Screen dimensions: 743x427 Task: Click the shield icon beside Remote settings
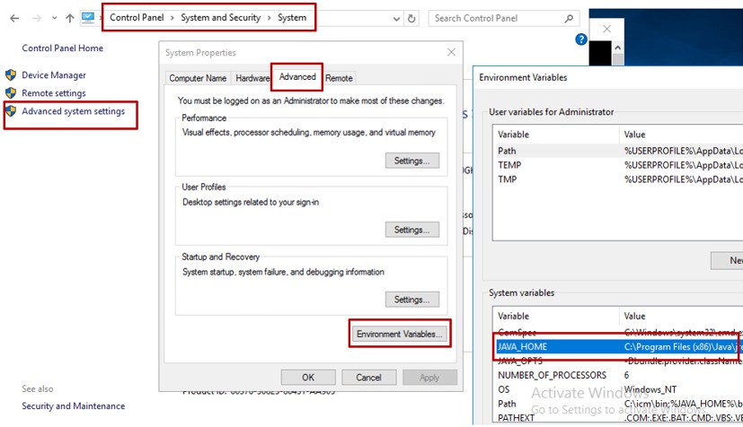click(x=11, y=93)
